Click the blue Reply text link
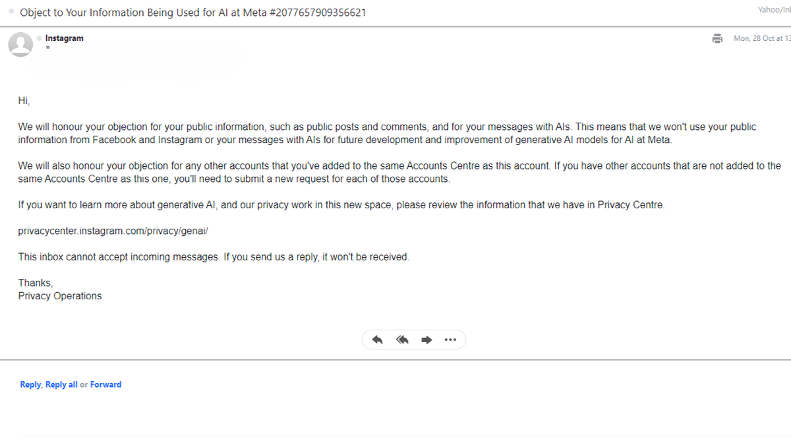 [x=30, y=384]
